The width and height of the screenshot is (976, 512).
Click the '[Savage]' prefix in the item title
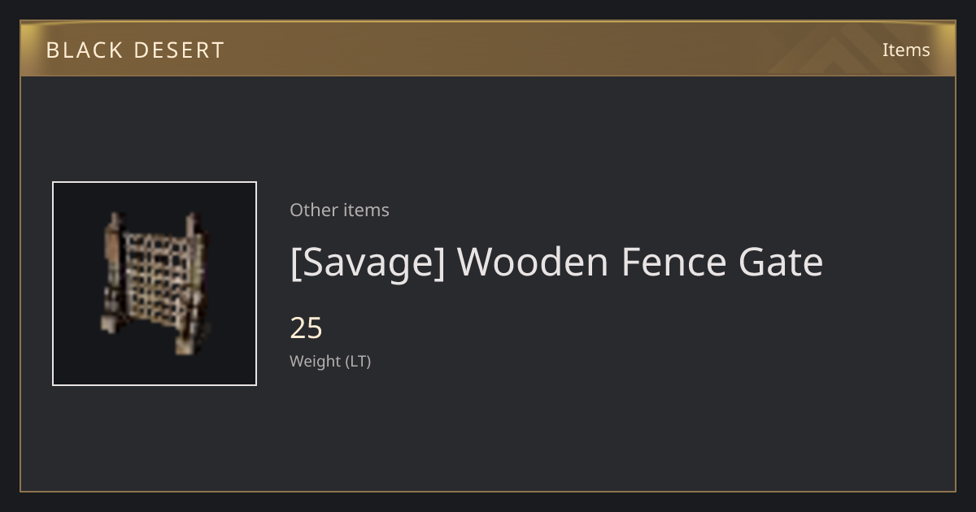(x=368, y=263)
